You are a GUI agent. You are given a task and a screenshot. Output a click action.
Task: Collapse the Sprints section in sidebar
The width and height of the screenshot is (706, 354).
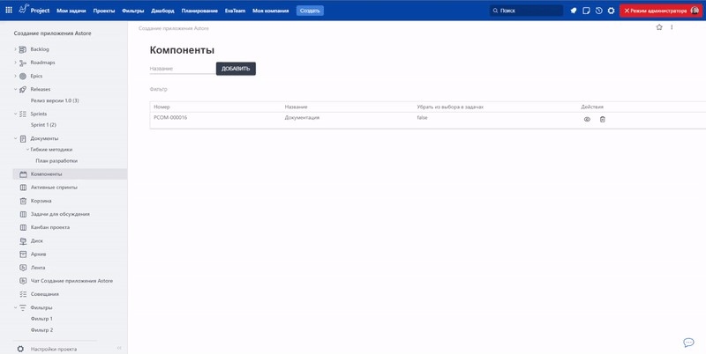click(x=15, y=114)
